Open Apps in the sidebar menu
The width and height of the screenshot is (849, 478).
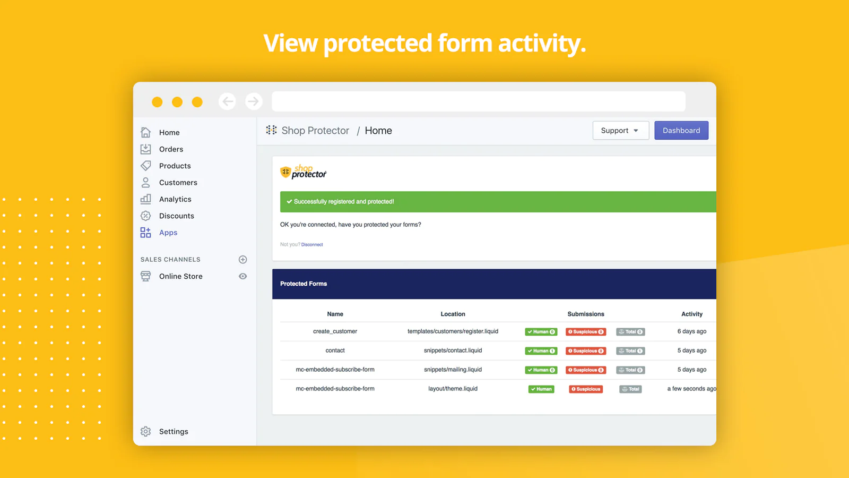(x=168, y=233)
